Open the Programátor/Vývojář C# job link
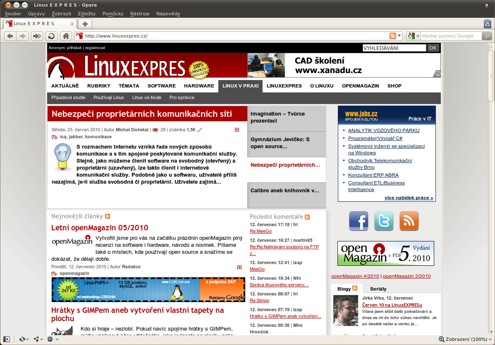The width and height of the screenshot is (495, 345). 375,138
